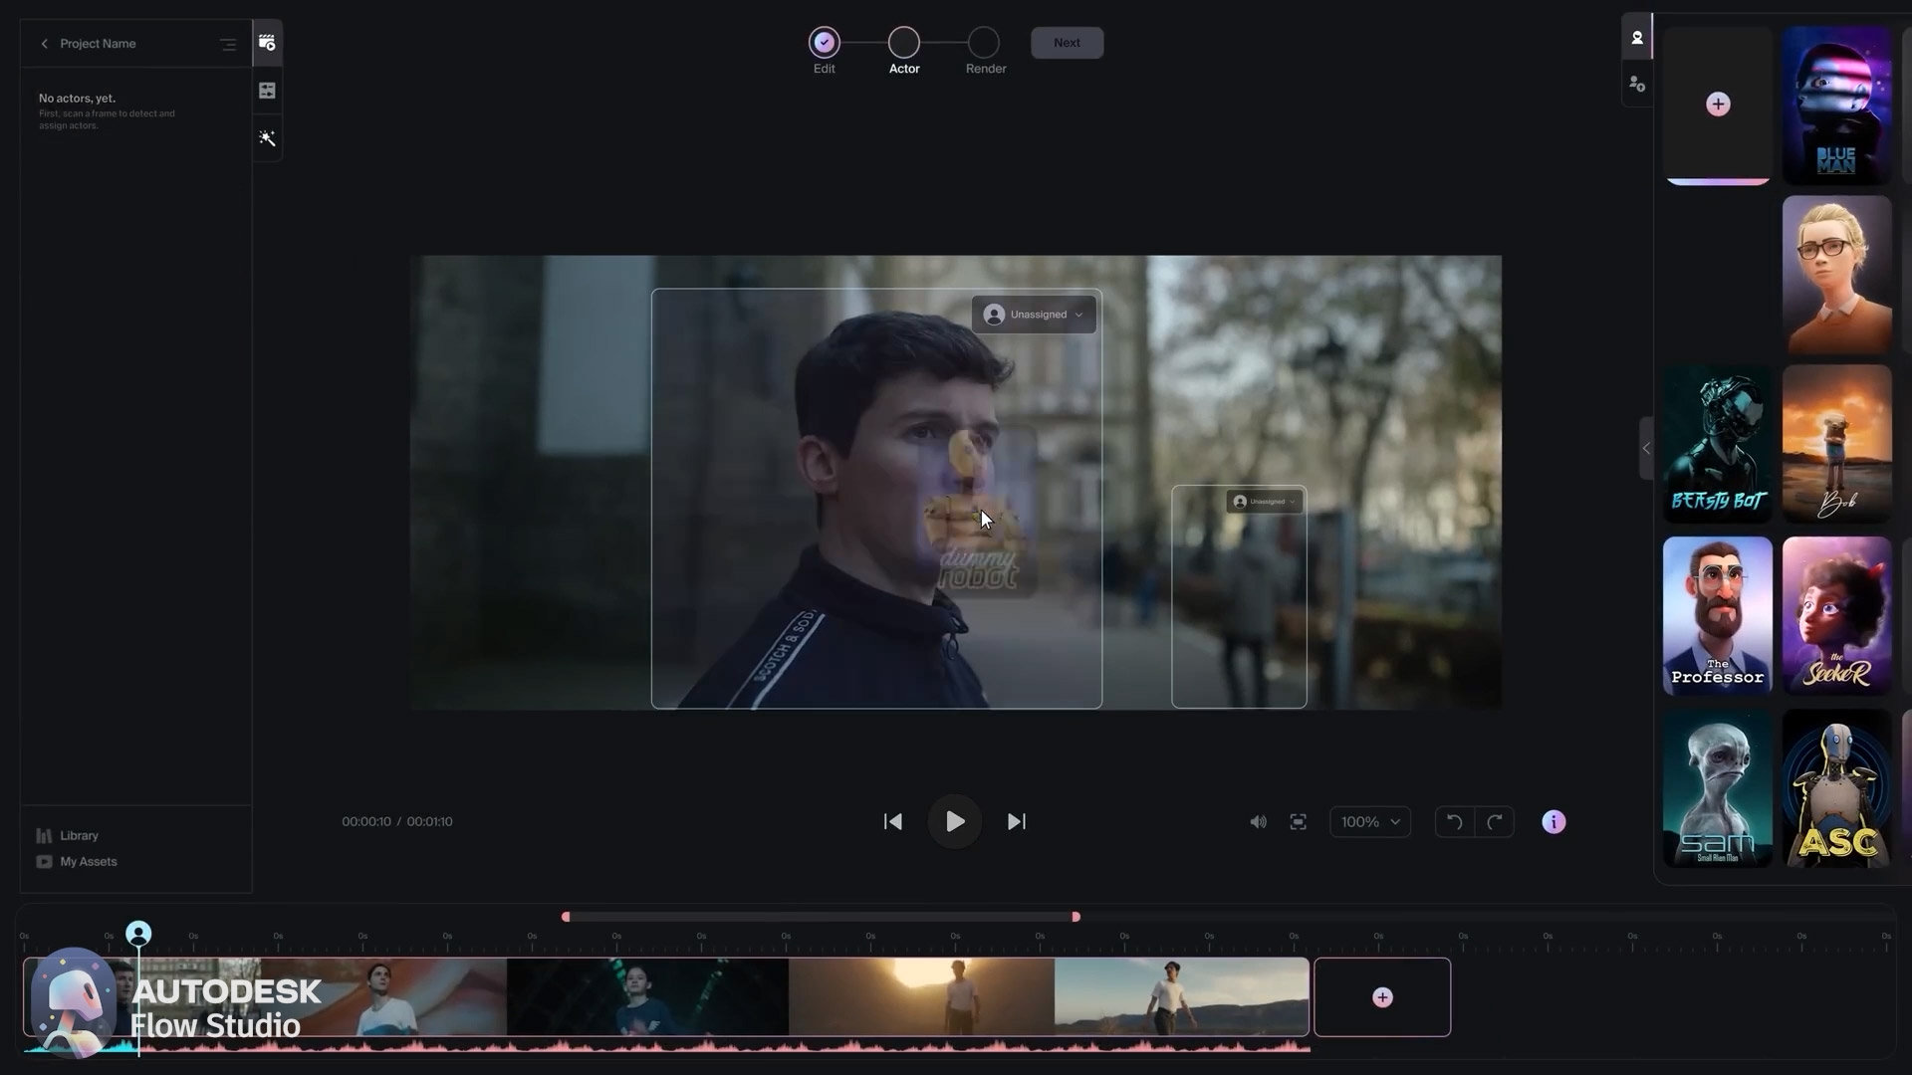The image size is (1912, 1075).
Task: Open the large Unassigned actor dropdown
Action: (1035, 315)
